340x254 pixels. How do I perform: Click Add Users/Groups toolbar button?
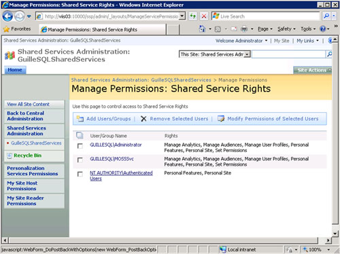click(x=108, y=119)
